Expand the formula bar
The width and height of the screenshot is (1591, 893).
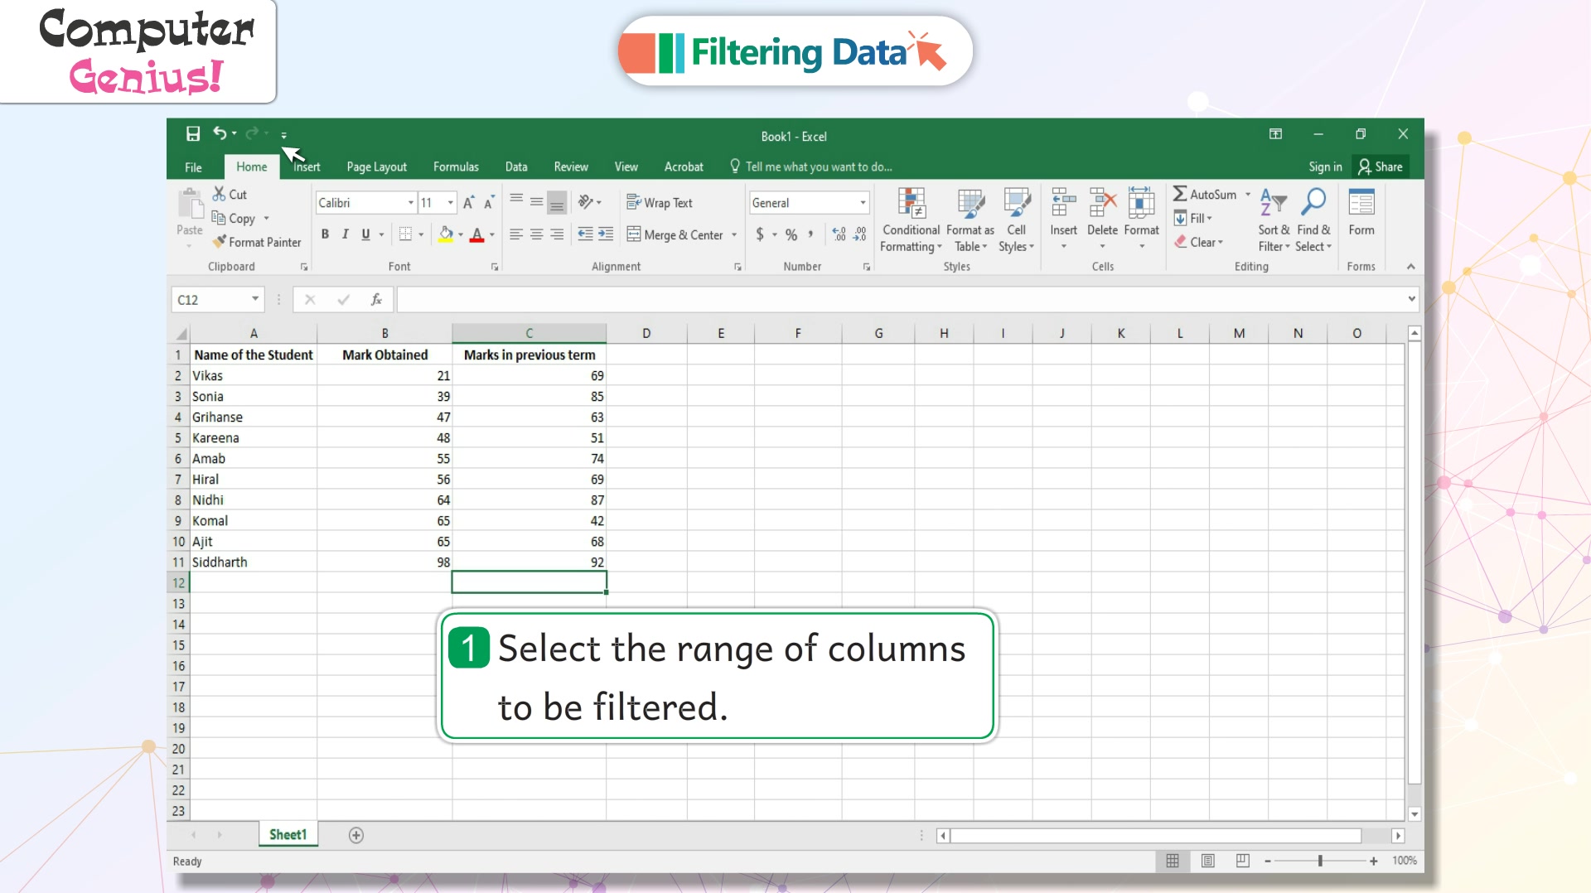tap(1411, 299)
